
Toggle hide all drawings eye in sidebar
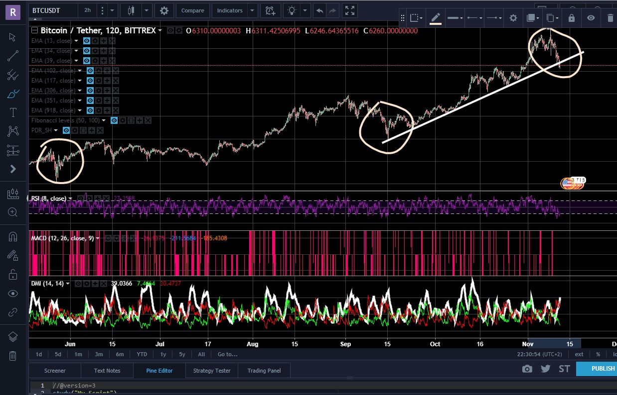(13, 294)
